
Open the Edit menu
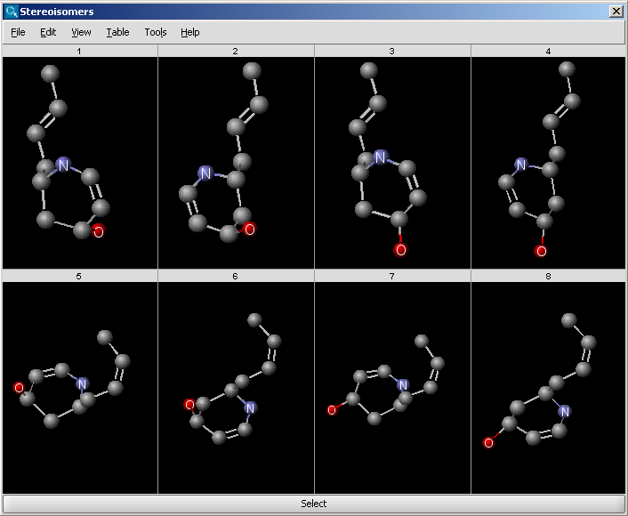click(x=48, y=32)
